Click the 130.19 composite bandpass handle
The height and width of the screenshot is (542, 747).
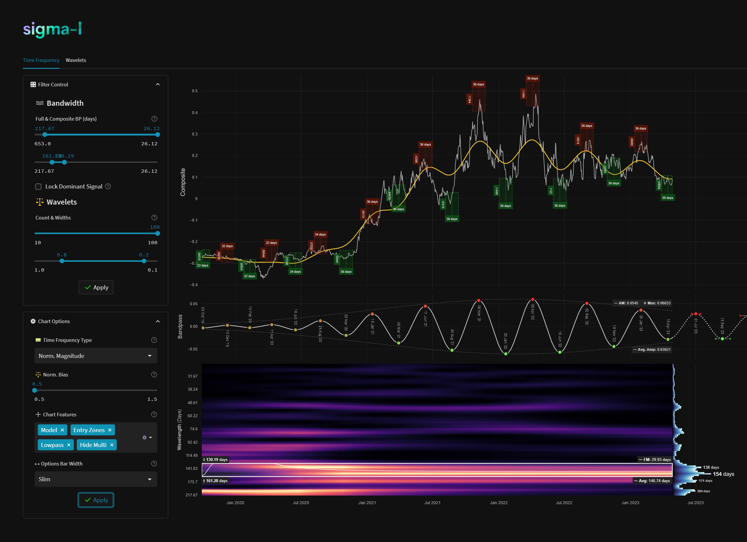coord(64,162)
